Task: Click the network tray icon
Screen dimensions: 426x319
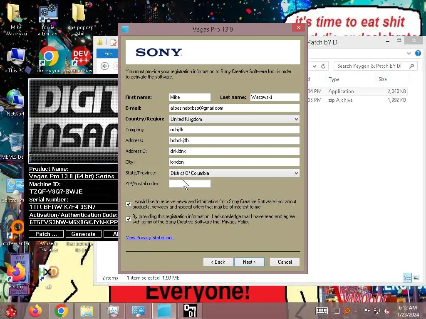Action: [377, 311]
